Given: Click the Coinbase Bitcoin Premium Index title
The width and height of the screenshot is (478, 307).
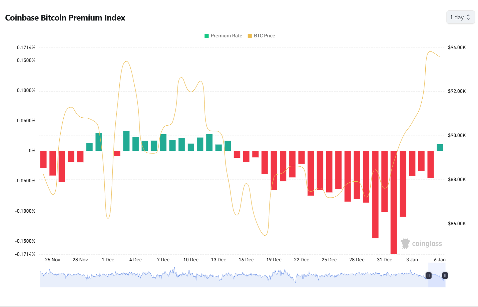Looking at the screenshot, I should (65, 18).
